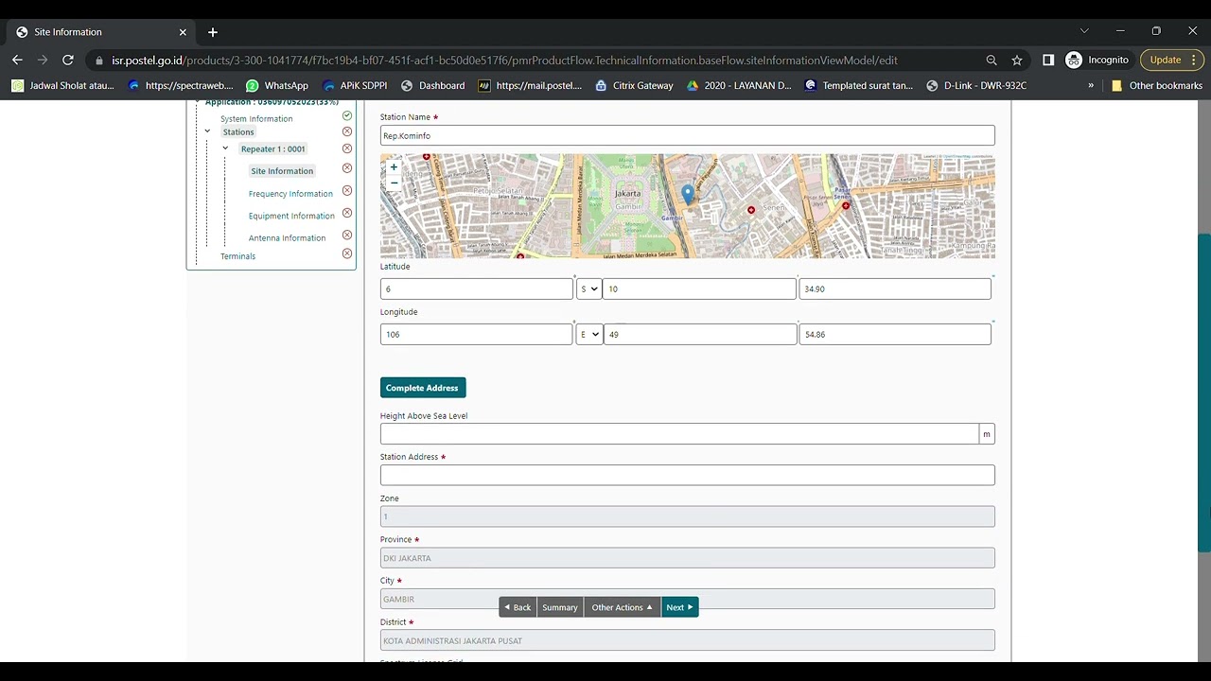Open Jadwal Sholat bookmark
1211x681 pixels.
click(x=62, y=85)
